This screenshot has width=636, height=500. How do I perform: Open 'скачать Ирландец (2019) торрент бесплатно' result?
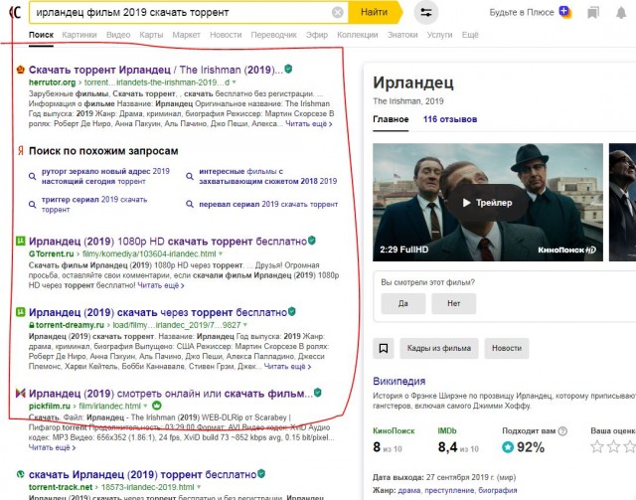(x=142, y=474)
